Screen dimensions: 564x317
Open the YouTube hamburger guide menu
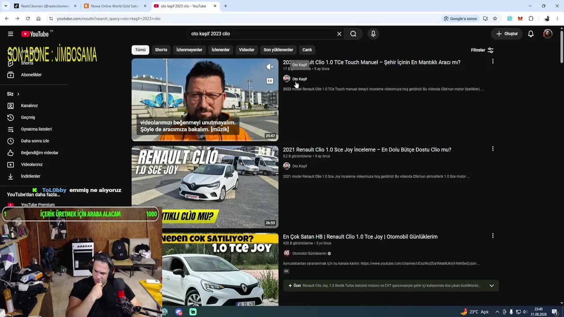10,34
